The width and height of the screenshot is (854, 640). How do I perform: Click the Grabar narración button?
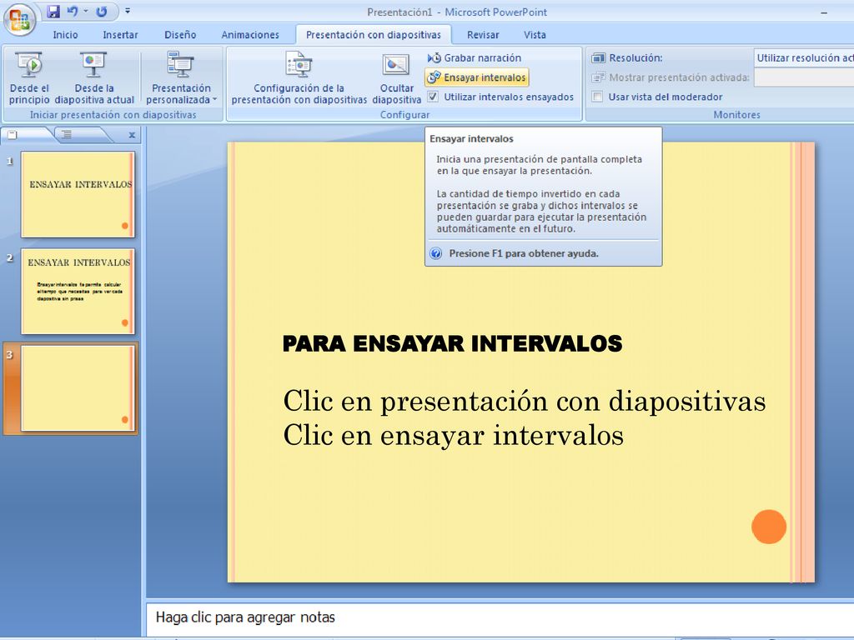coord(475,57)
